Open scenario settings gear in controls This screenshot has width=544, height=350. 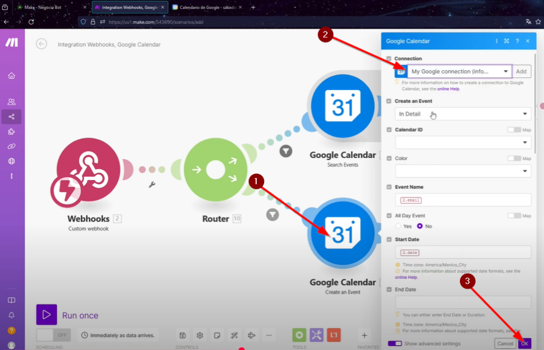click(200, 335)
